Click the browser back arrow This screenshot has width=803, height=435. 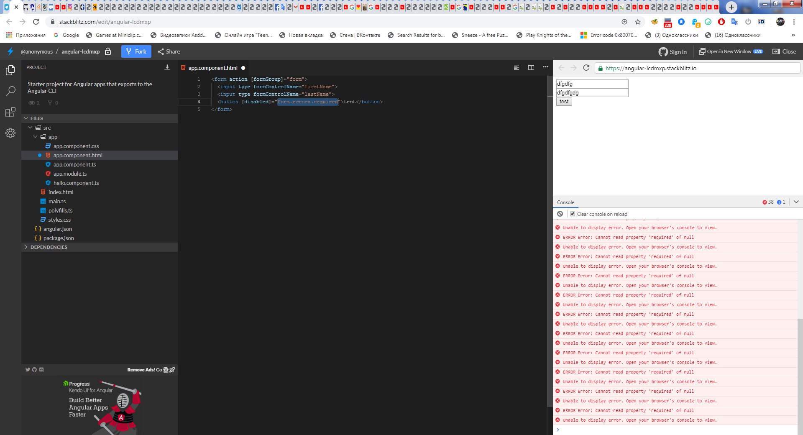coord(9,22)
